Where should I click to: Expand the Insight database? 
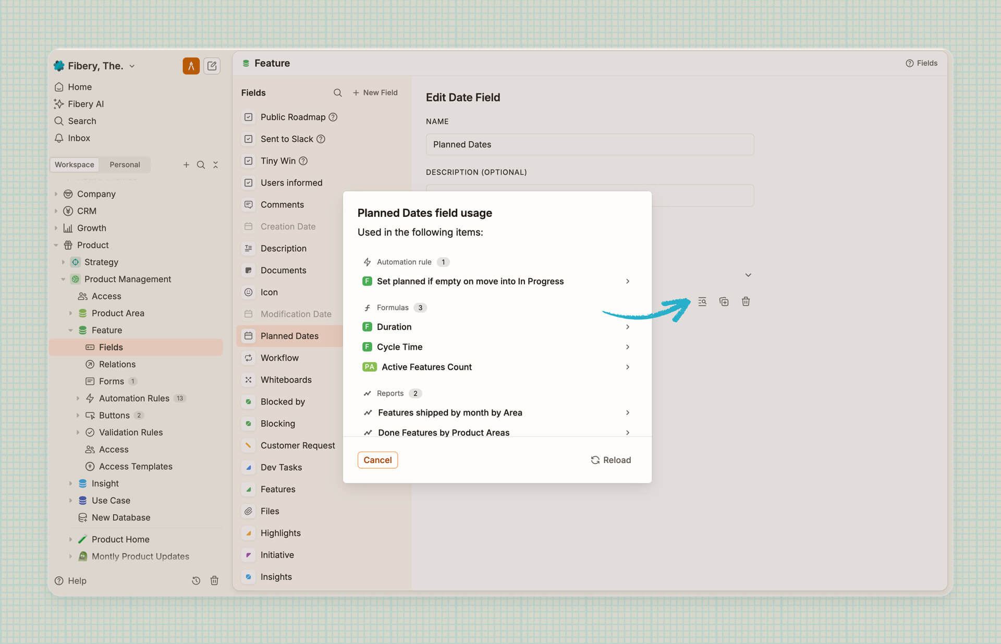[70, 483]
